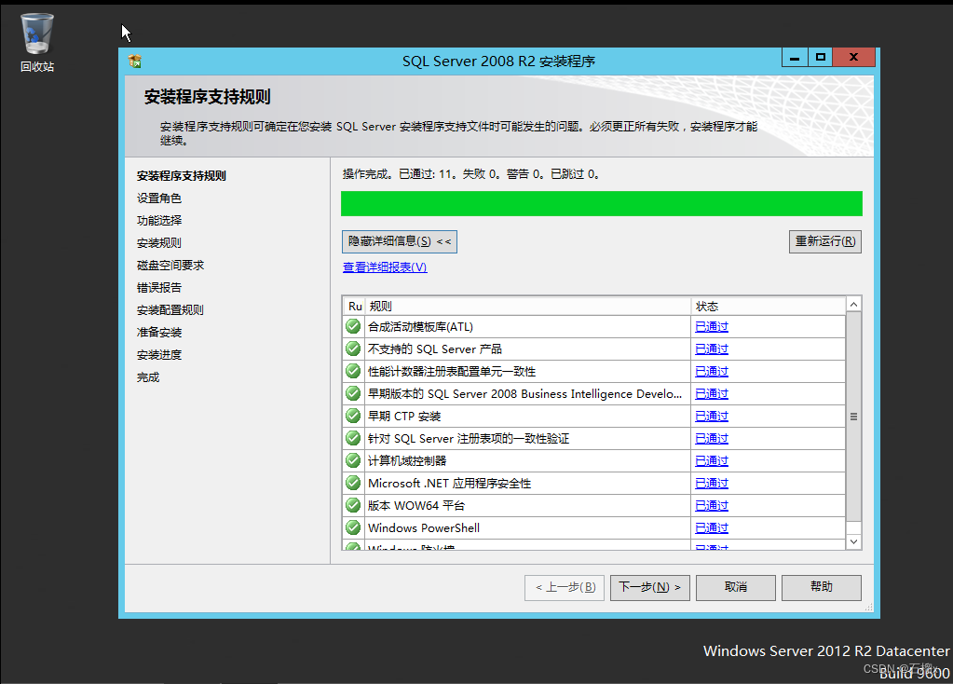Open 已通过 link for Business Intelligence Develo... row
The image size is (953, 684).
[x=712, y=393]
